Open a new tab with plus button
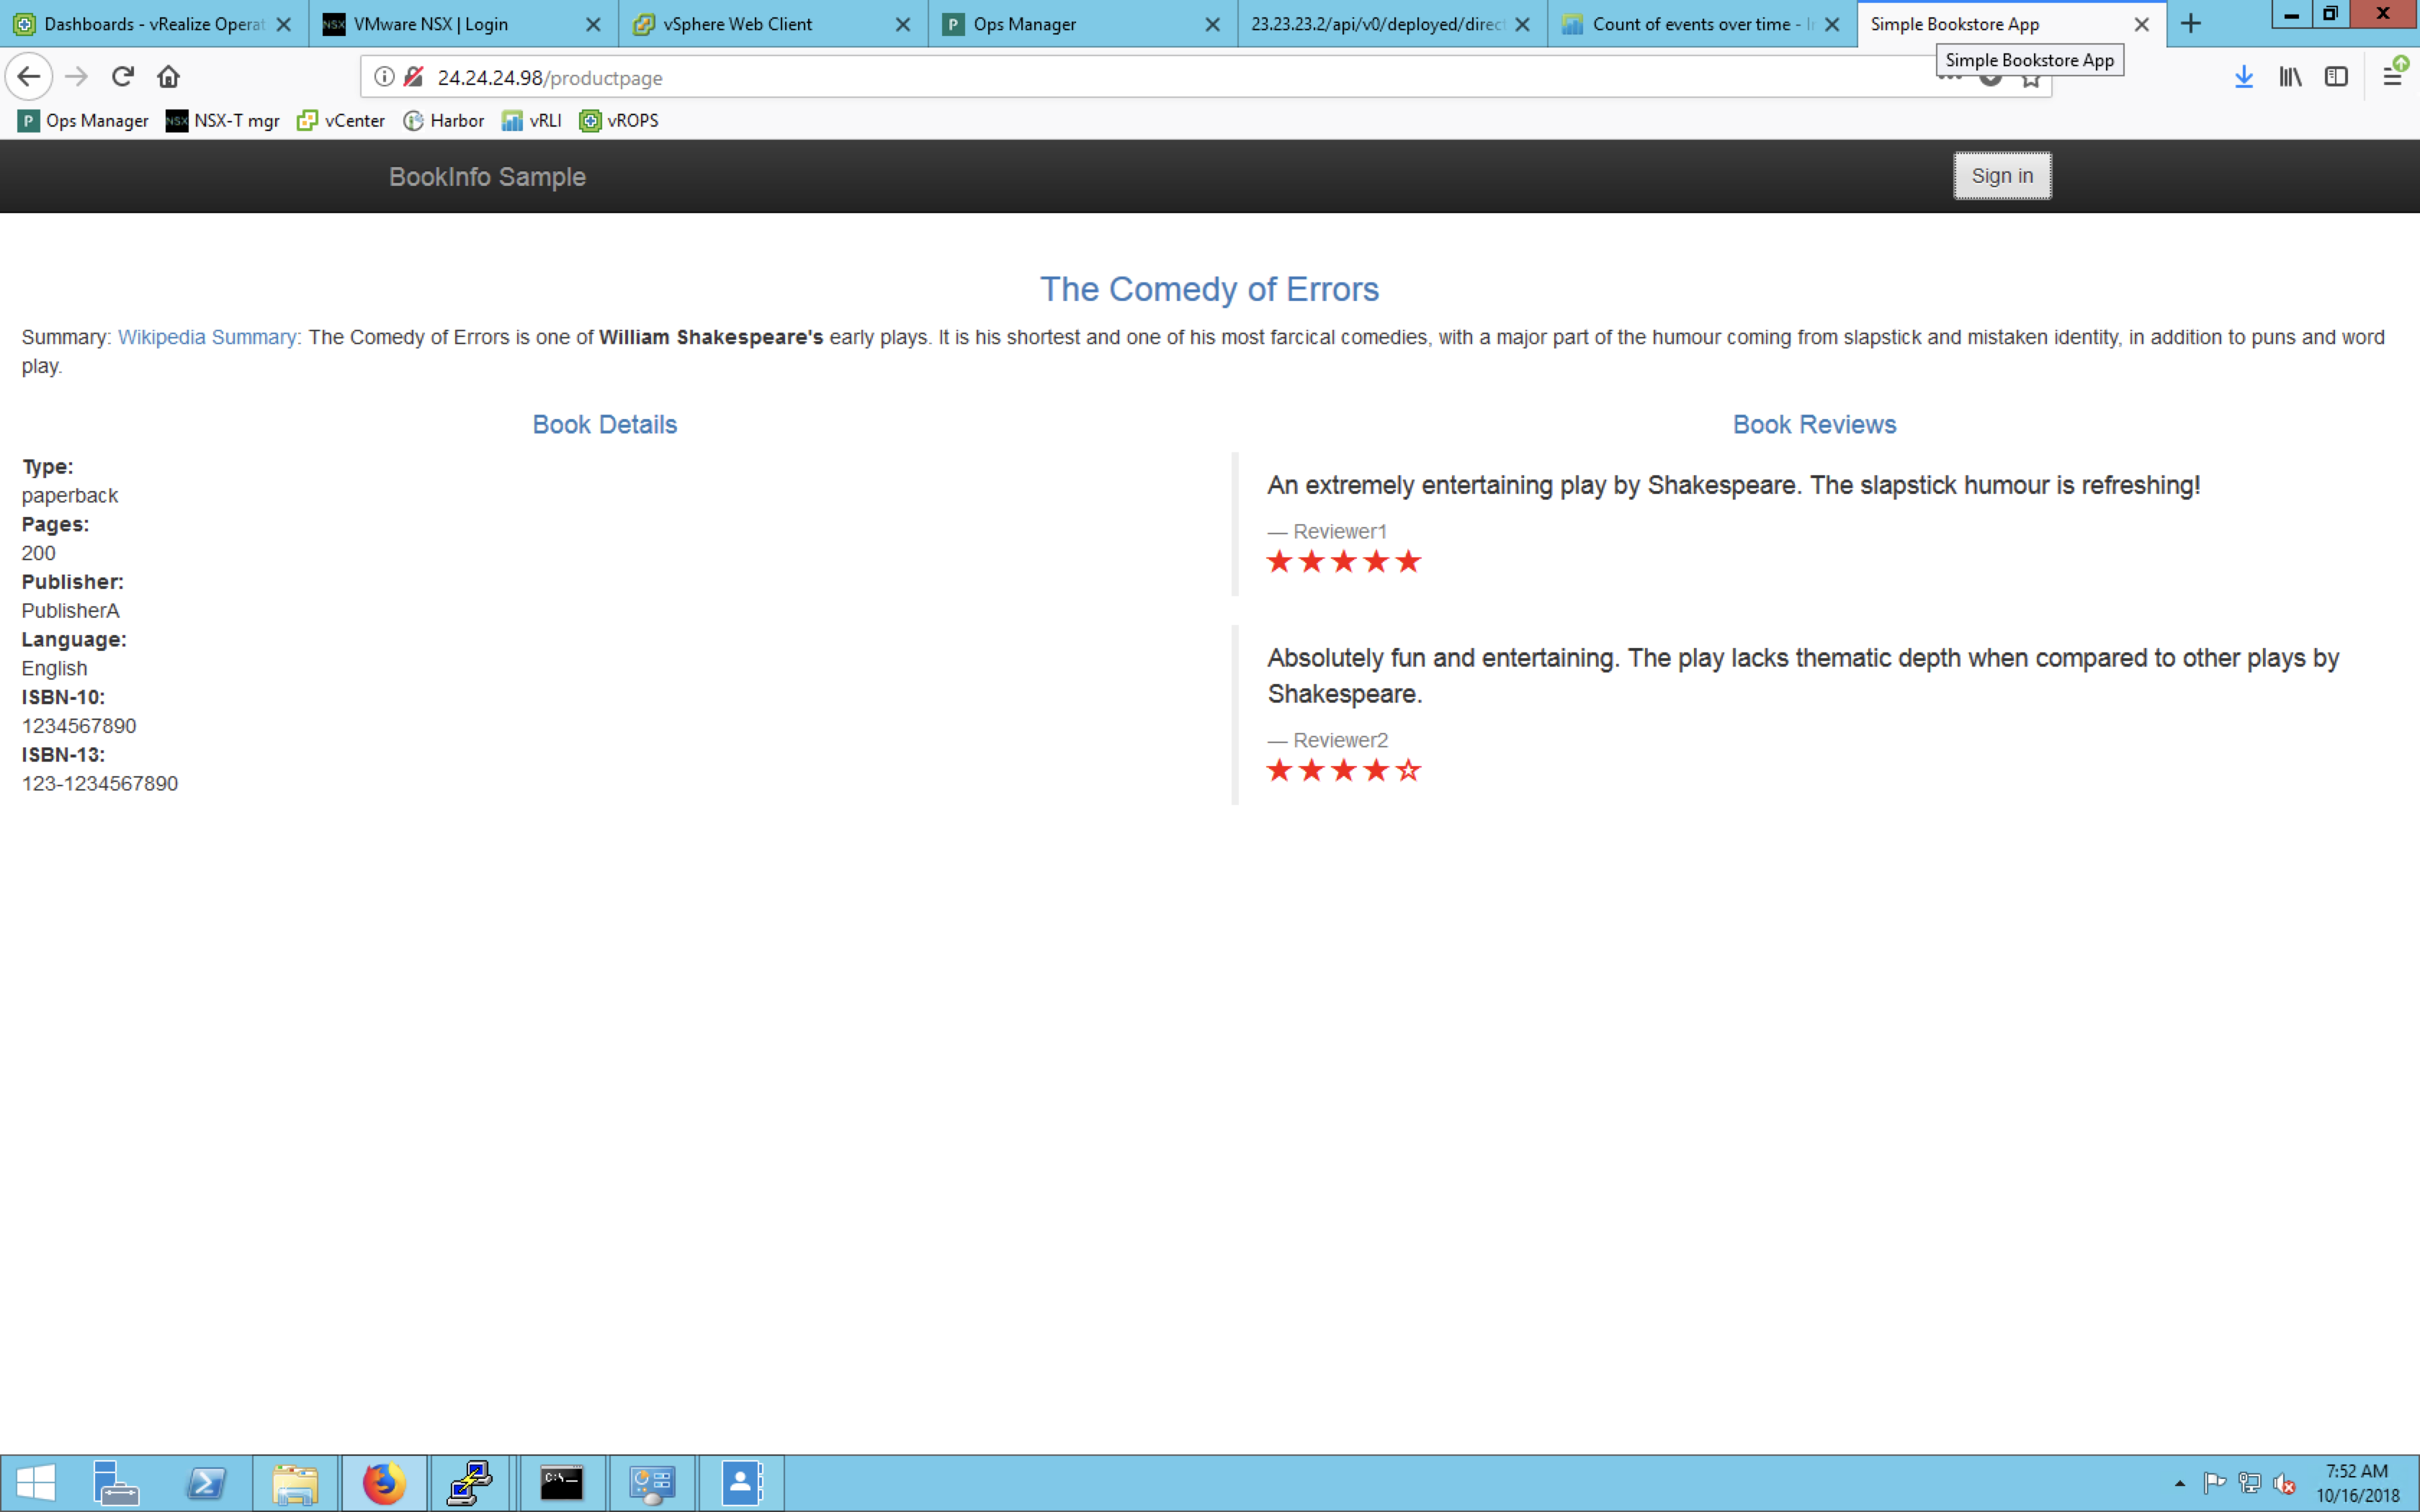 tap(2191, 24)
